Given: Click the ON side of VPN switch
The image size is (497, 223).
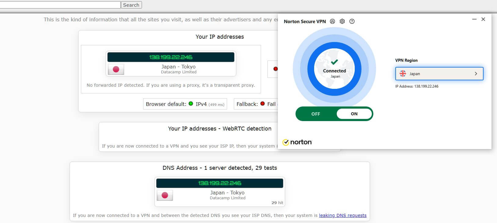Looking at the screenshot, I should point(354,114).
